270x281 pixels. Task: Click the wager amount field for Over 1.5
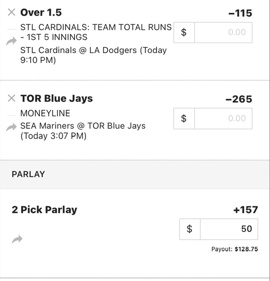click(x=223, y=32)
